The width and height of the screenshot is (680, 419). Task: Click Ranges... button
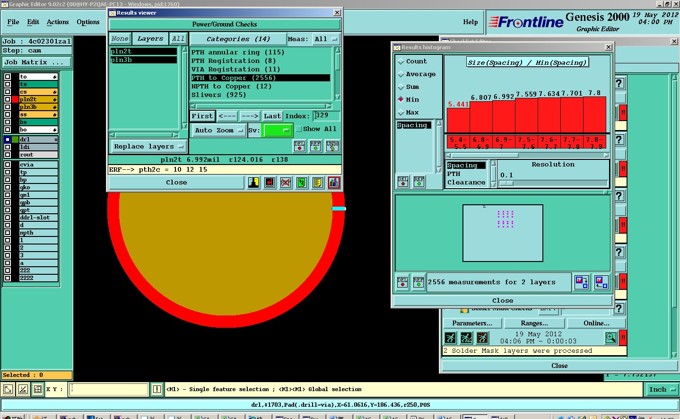[x=534, y=323]
